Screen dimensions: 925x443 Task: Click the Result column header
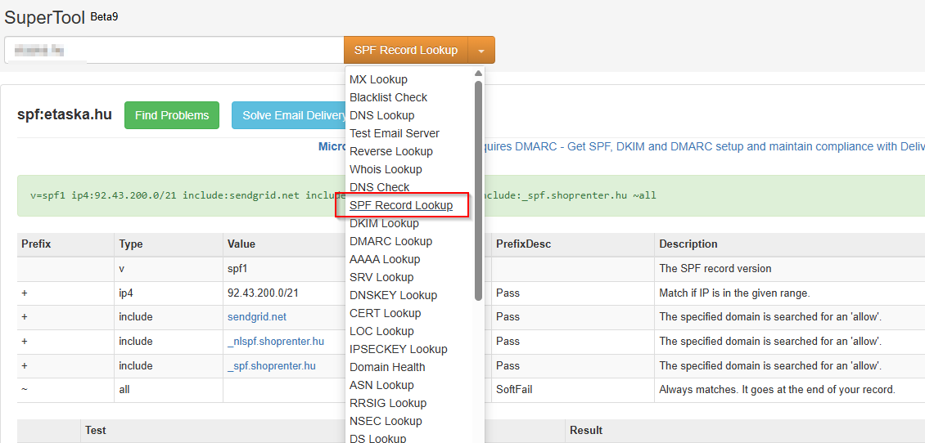[x=586, y=430]
